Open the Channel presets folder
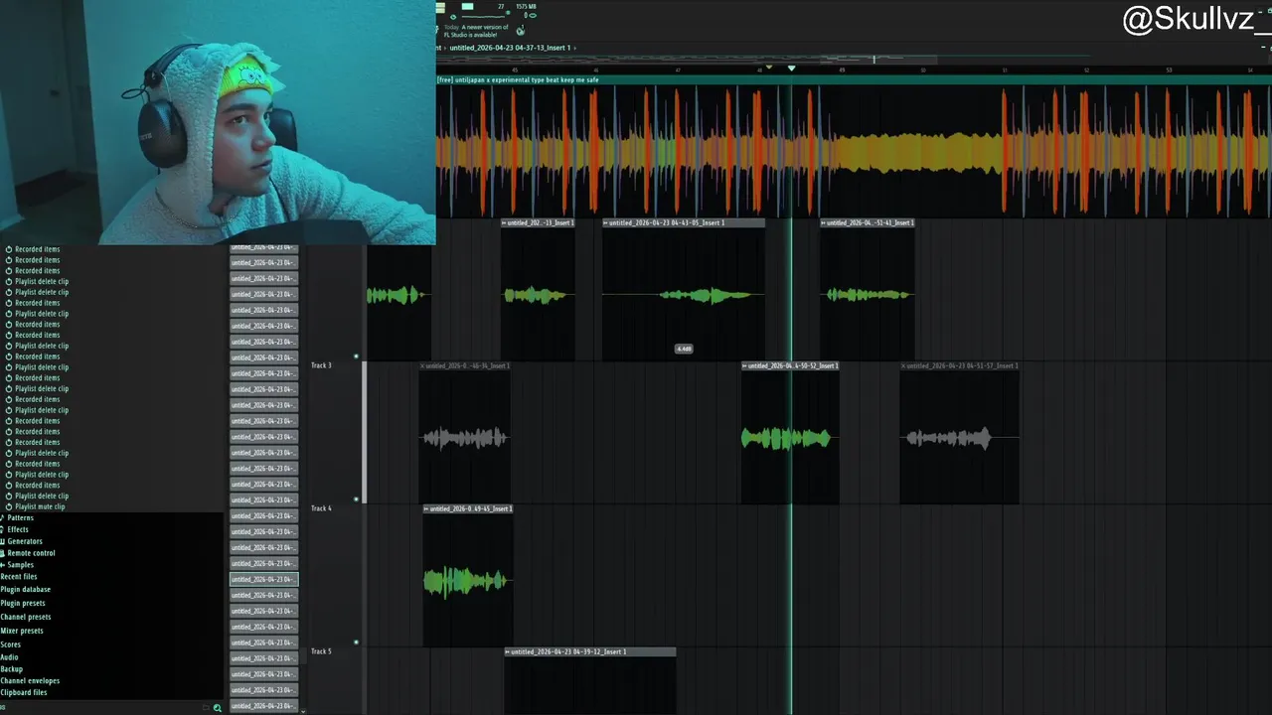1272x715 pixels. (26, 617)
